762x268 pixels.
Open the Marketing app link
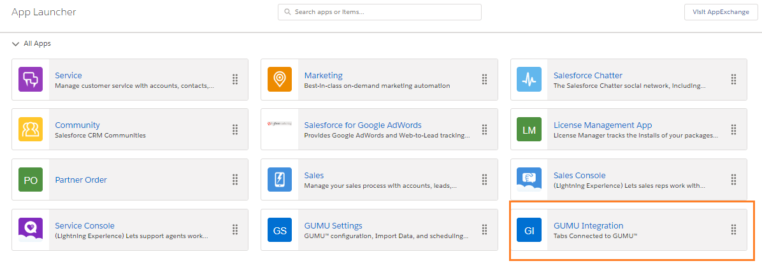pos(323,75)
